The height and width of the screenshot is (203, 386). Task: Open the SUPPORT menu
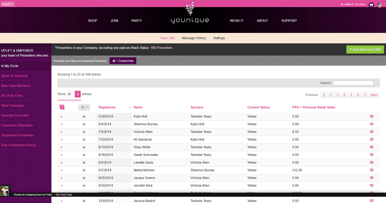(x=289, y=21)
